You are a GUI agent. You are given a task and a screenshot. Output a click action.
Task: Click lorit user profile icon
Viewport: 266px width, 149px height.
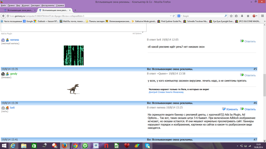click(x=7, y=108)
